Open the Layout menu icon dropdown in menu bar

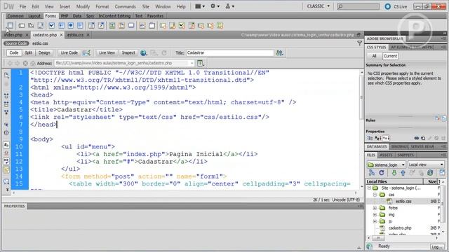coord(200,6)
